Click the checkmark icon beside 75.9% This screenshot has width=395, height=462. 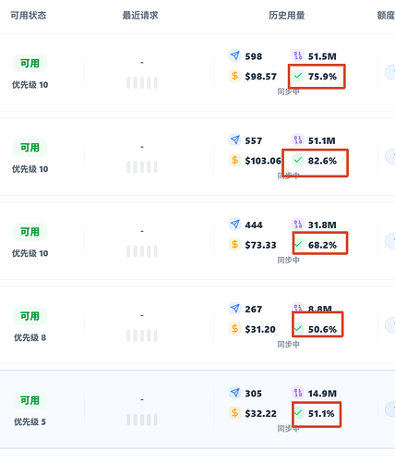[298, 76]
